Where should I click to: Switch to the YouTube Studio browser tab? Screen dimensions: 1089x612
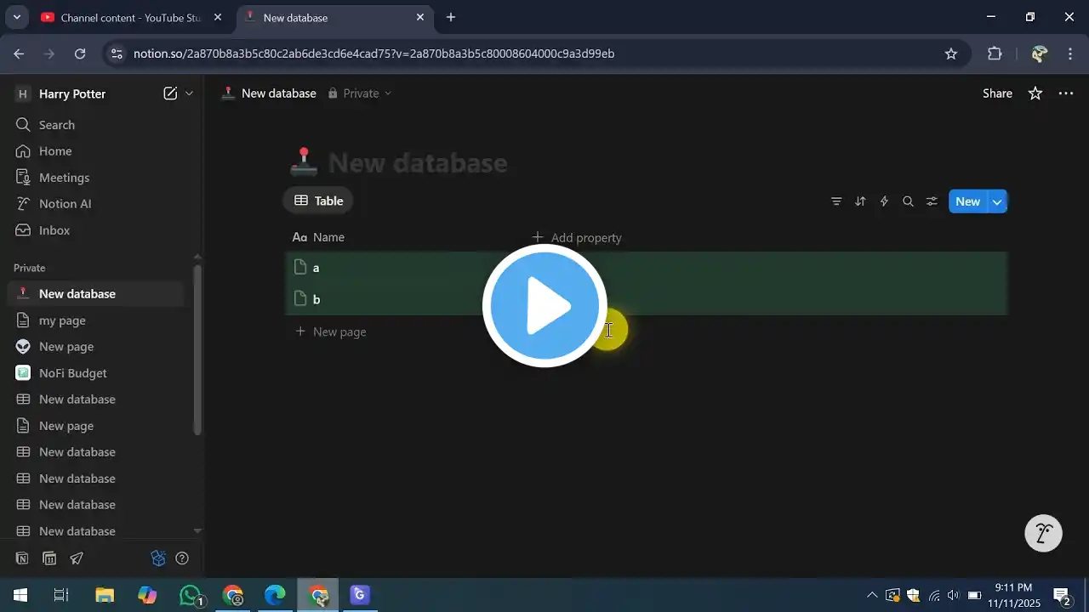click(x=132, y=17)
